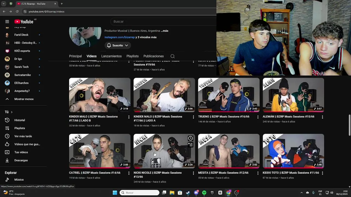Switch to the Publicaciones tab

tap(154, 56)
